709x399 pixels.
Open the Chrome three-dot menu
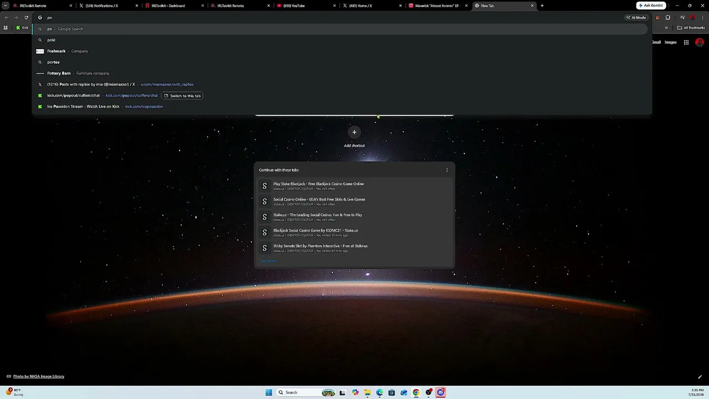(702, 17)
